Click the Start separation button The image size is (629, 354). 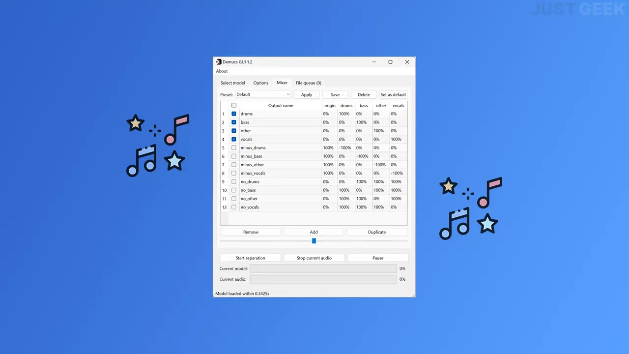[x=251, y=258]
